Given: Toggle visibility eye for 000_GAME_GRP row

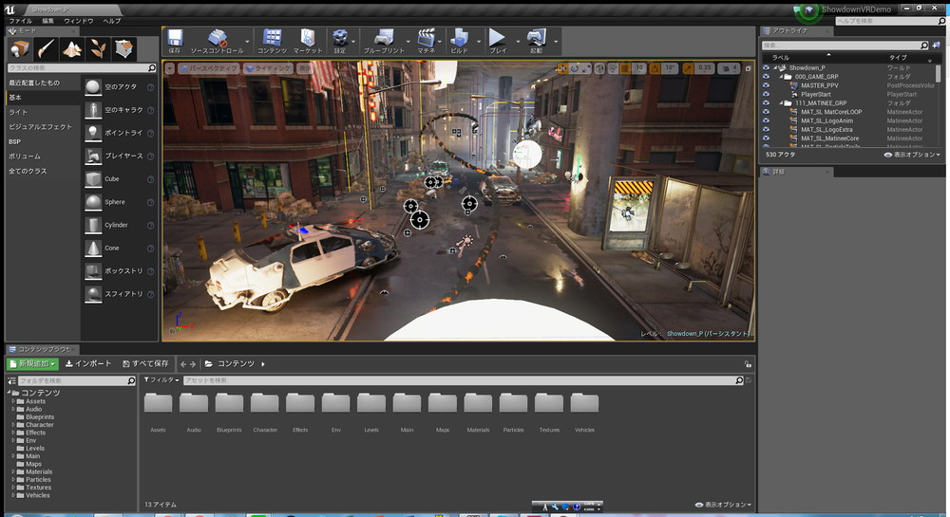Looking at the screenshot, I should tap(766, 77).
